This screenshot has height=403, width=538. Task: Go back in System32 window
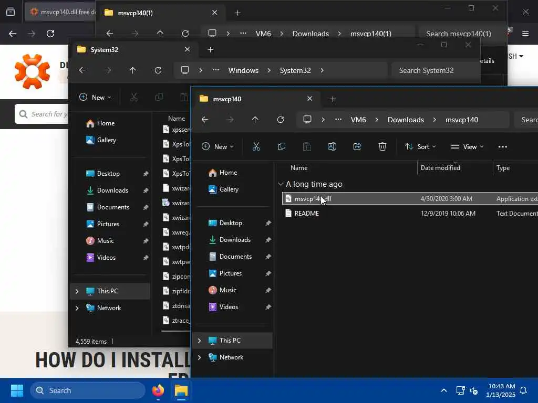pos(82,70)
